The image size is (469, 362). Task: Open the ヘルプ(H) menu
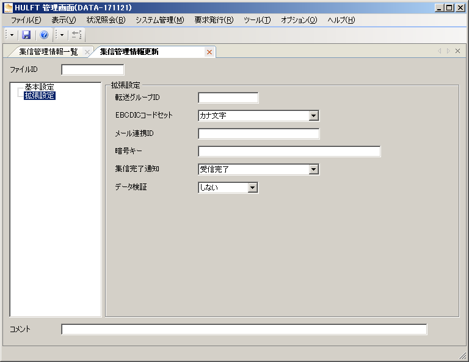(x=341, y=20)
